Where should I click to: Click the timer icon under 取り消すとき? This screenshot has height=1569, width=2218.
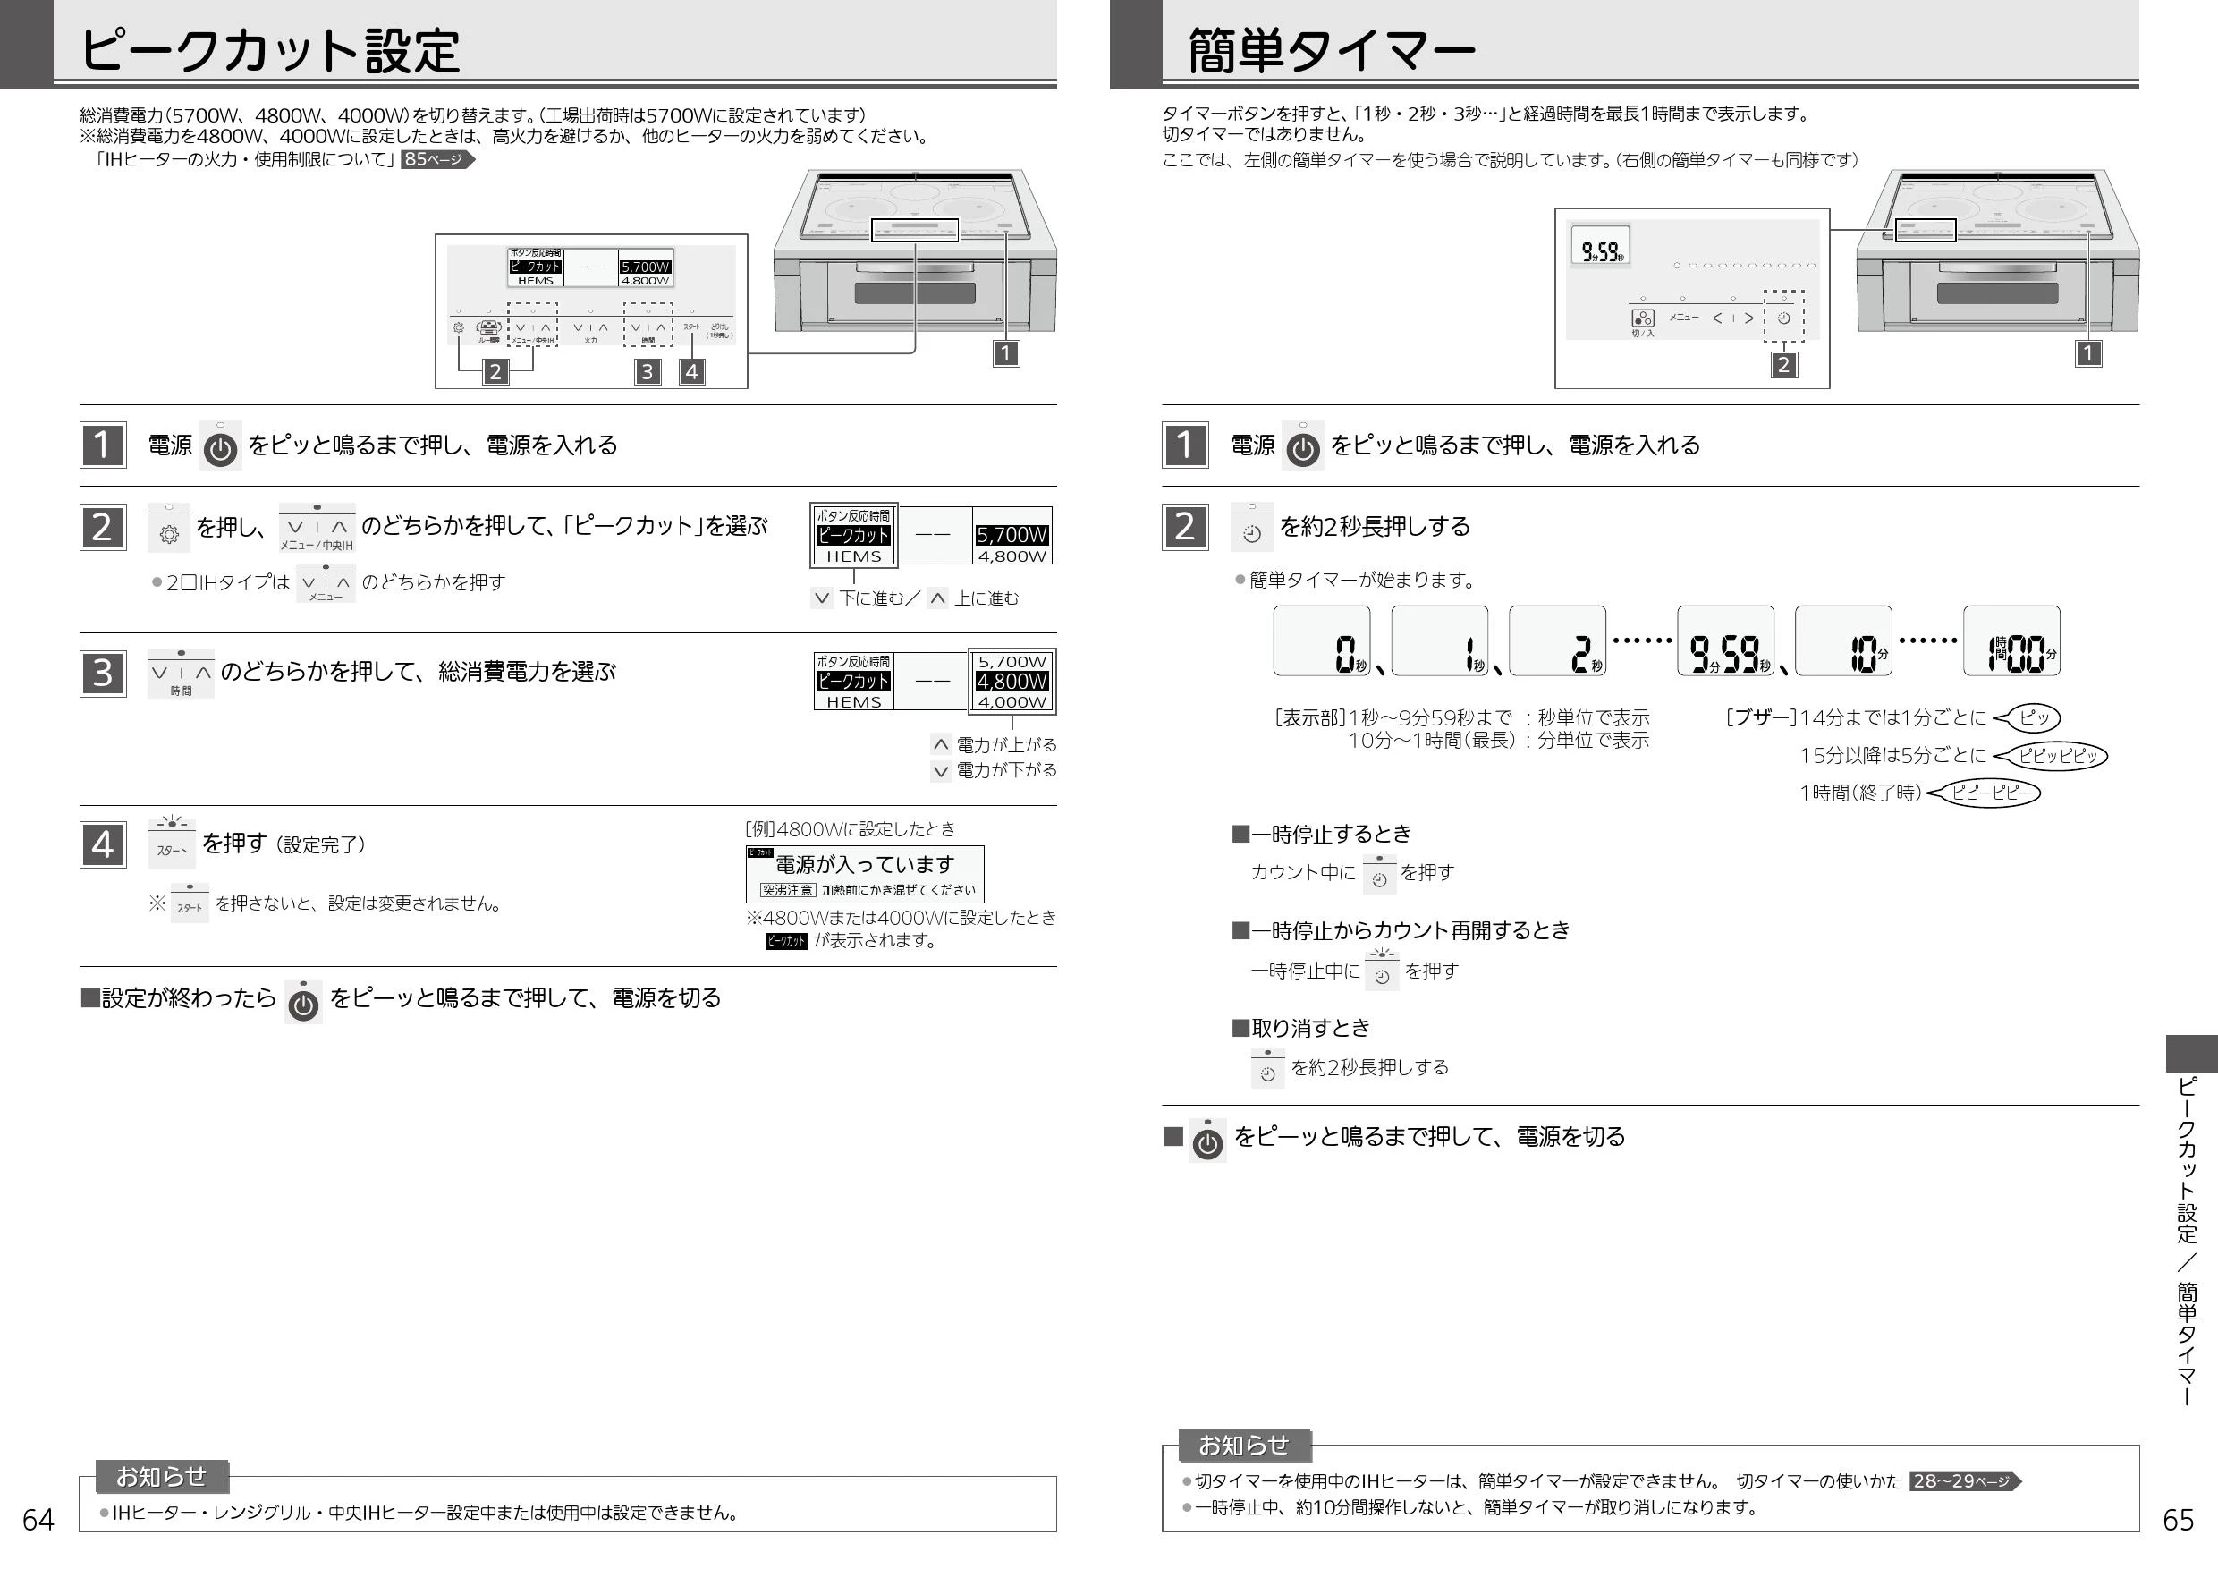click(x=1267, y=1069)
